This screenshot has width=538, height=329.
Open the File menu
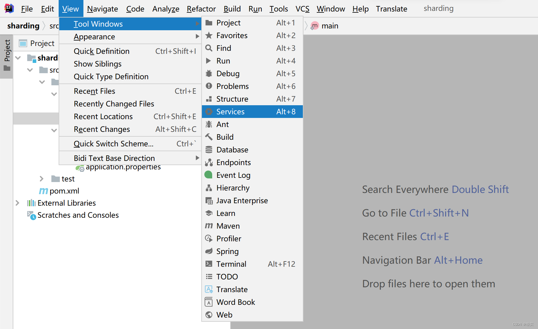[x=27, y=9]
